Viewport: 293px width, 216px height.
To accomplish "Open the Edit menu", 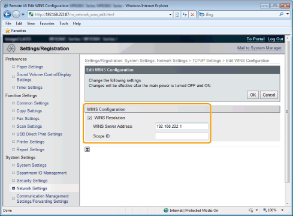I will pos(19,23).
